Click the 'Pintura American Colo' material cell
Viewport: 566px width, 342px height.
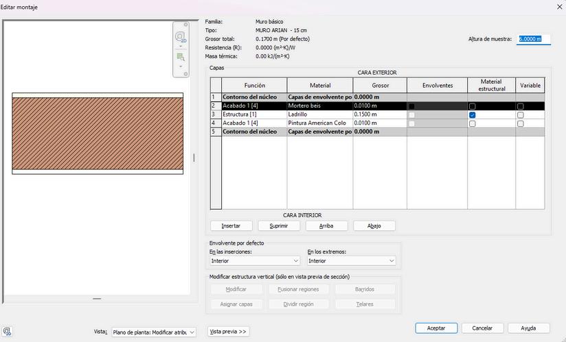320,123
